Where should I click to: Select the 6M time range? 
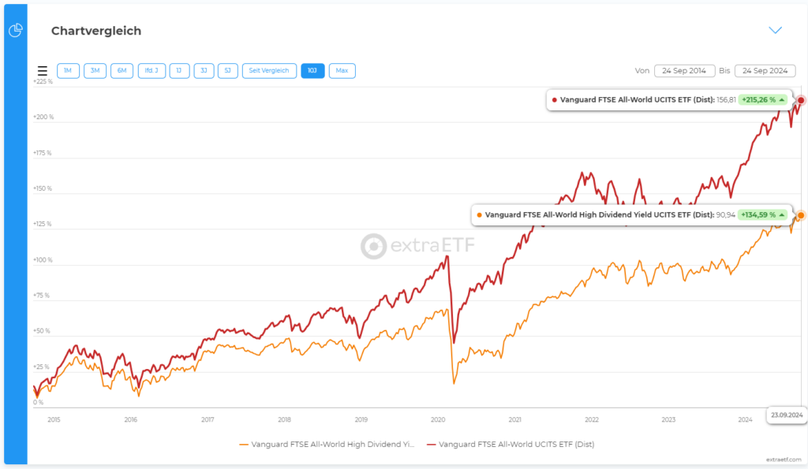pyautogui.click(x=122, y=70)
